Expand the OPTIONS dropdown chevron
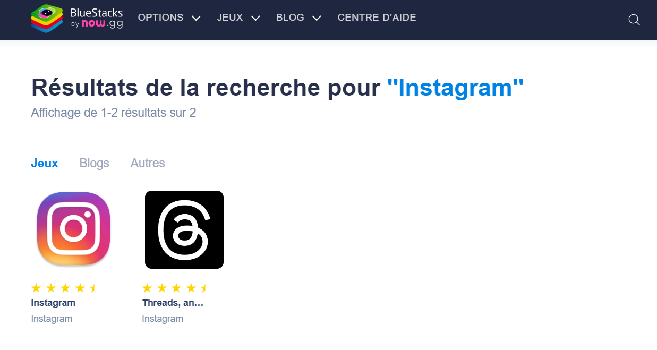 [x=196, y=18]
